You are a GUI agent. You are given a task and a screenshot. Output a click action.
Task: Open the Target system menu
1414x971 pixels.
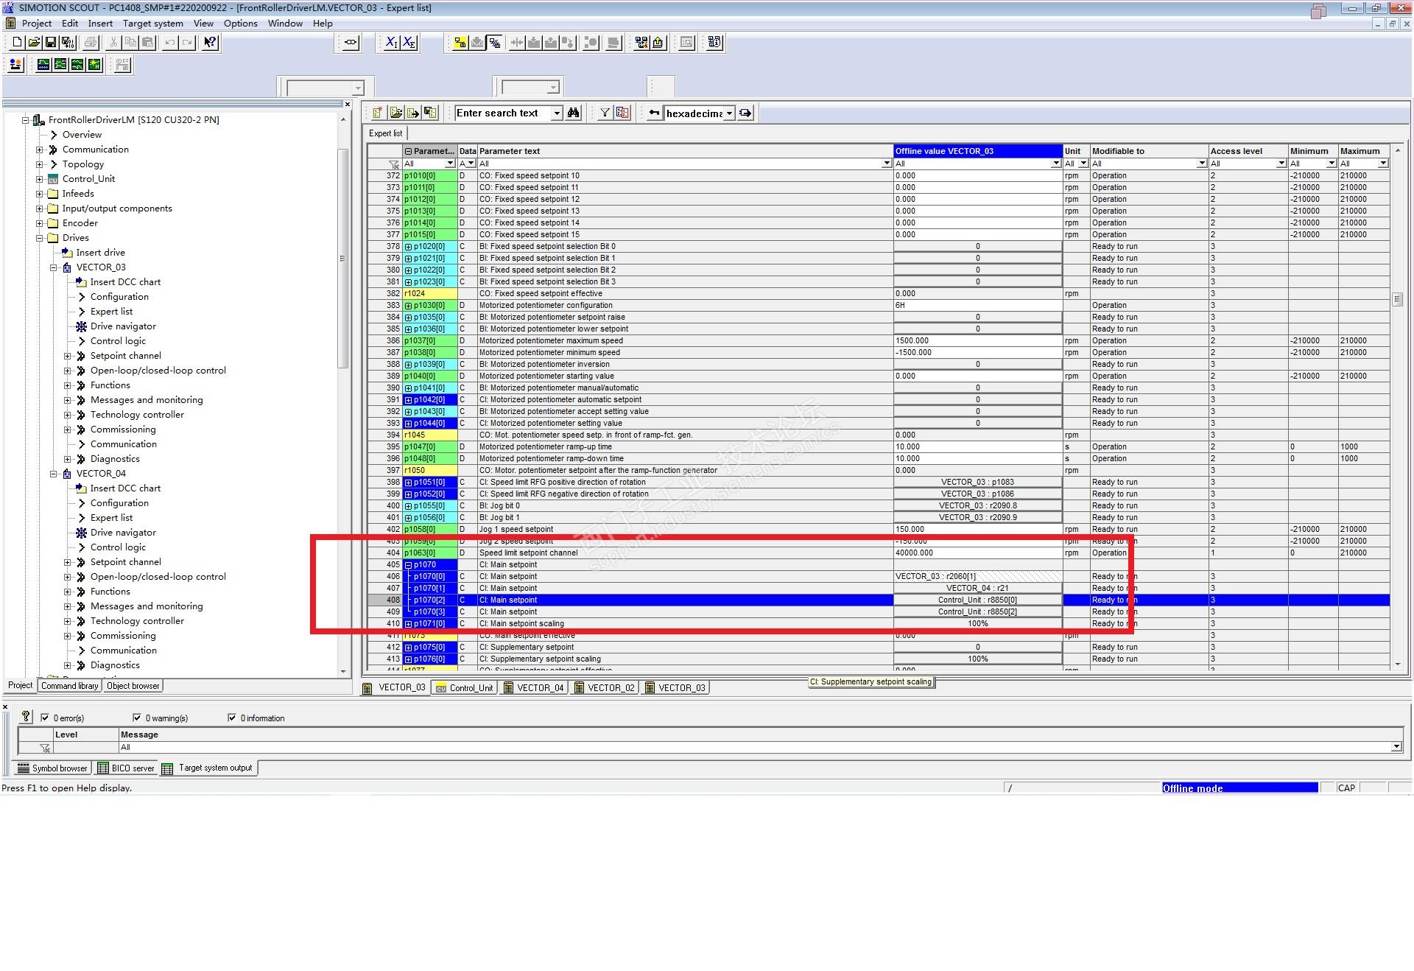click(152, 24)
